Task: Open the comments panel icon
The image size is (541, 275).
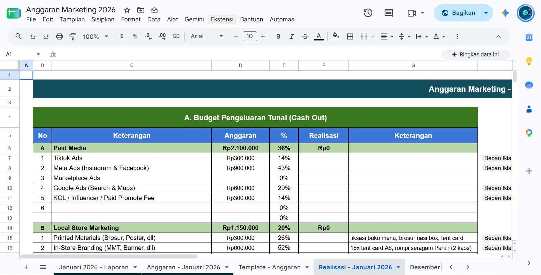Action: [x=389, y=13]
